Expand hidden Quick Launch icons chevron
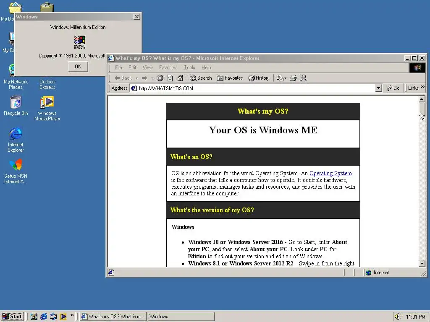 72,315
